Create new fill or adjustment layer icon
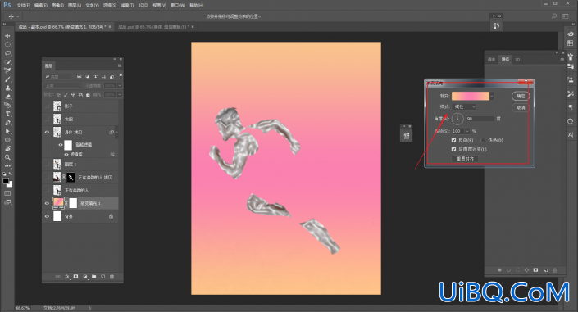 (84, 277)
